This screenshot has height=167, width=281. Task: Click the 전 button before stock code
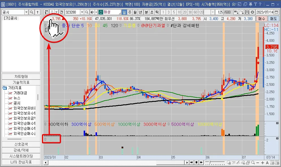point(61,12)
